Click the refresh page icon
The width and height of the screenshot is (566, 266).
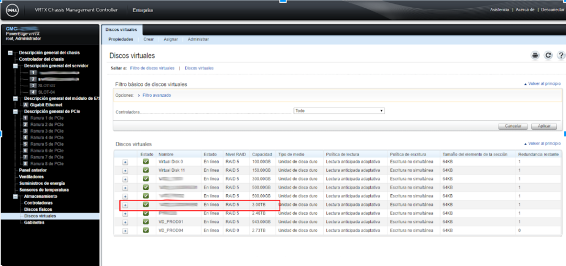tap(548, 55)
